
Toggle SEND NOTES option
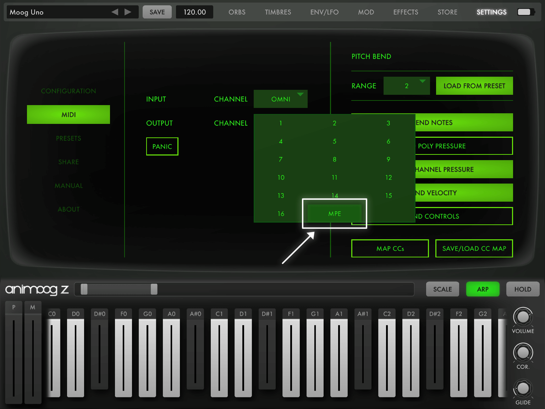click(x=464, y=122)
